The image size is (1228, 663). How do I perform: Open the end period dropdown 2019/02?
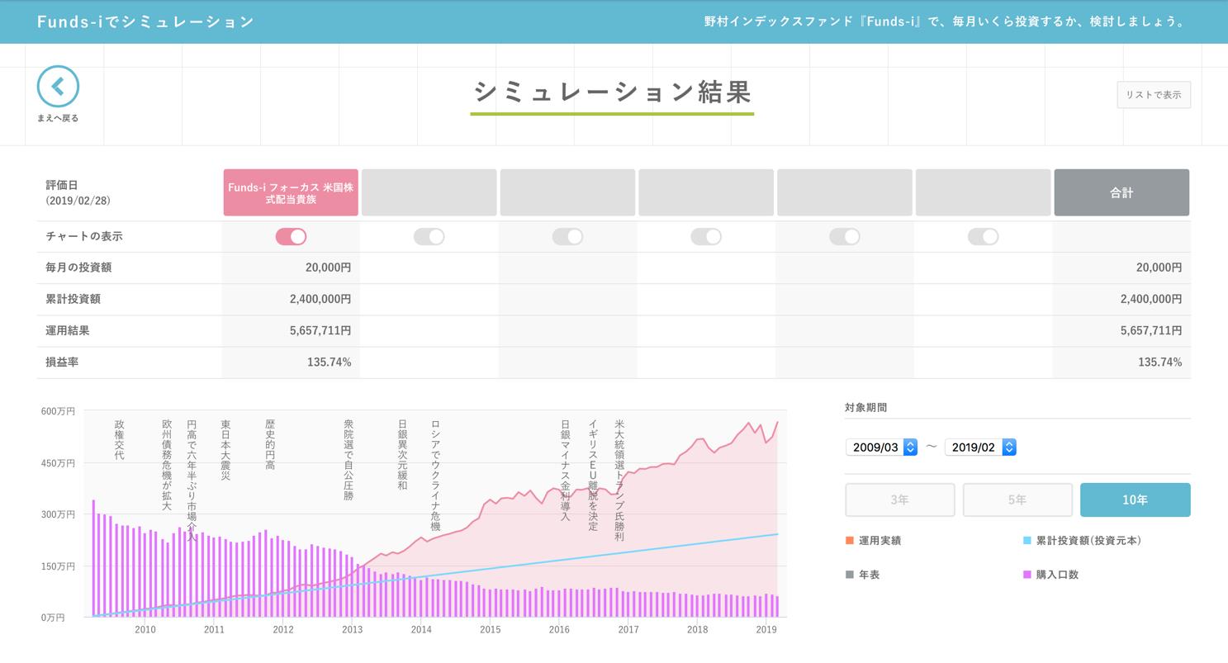pos(980,447)
